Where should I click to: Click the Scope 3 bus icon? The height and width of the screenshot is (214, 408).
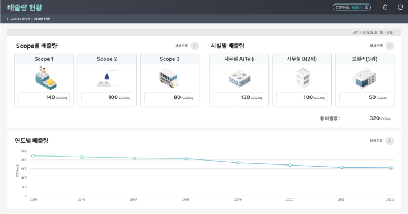point(170,78)
